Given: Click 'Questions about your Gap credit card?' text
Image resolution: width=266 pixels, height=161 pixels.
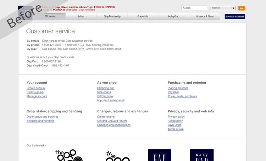Looking at the screenshot, I should click(50, 57).
